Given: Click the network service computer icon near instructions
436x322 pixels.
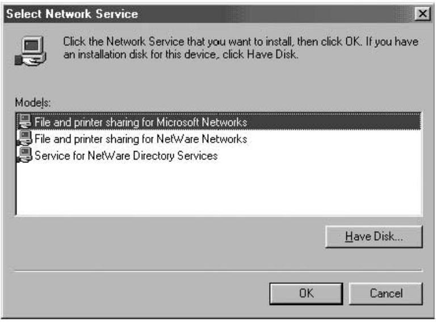Looking at the screenshot, I should 31,51.
